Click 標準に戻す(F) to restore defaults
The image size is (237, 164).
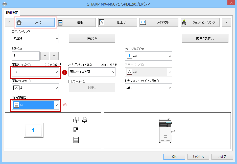pos(205,38)
